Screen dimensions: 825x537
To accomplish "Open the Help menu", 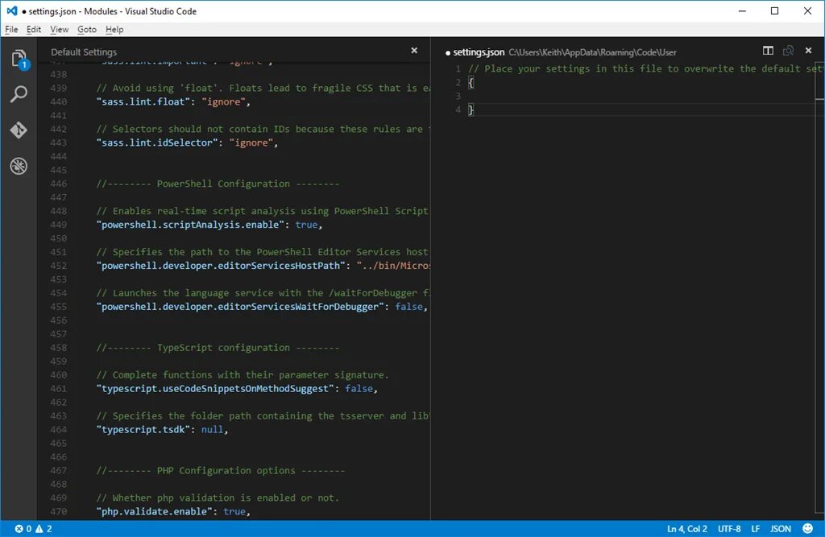I will (114, 30).
